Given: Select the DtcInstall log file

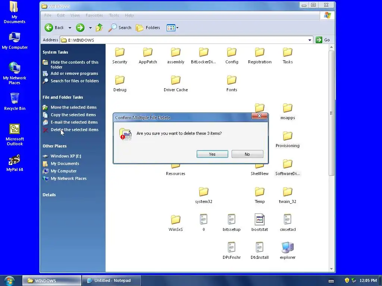Looking at the screenshot, I should click(x=260, y=251).
